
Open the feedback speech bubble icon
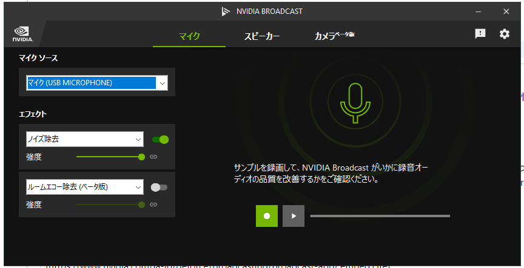[x=480, y=34]
